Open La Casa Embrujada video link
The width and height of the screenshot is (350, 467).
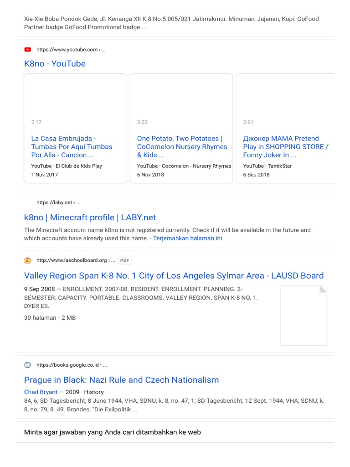tap(72, 146)
